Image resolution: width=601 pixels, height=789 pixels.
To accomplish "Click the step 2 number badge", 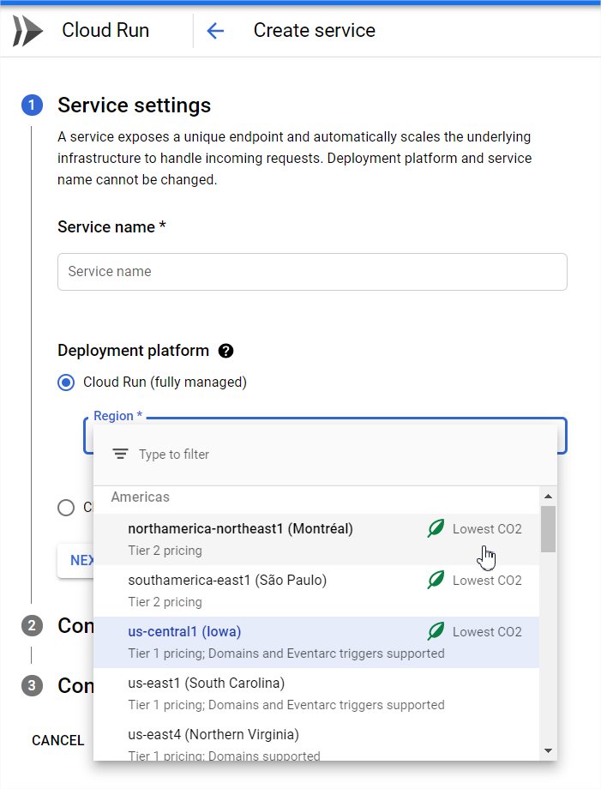I will tap(32, 625).
